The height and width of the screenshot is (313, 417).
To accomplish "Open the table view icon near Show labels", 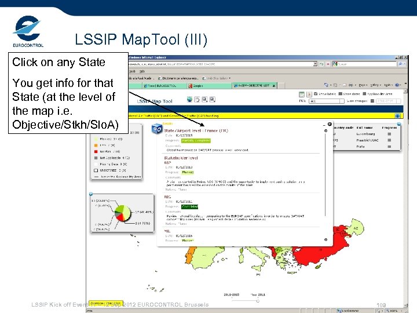I will [302, 94].
